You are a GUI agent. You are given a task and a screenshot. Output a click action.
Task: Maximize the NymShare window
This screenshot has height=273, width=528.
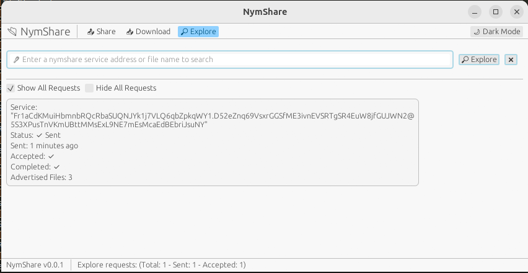tap(495, 12)
